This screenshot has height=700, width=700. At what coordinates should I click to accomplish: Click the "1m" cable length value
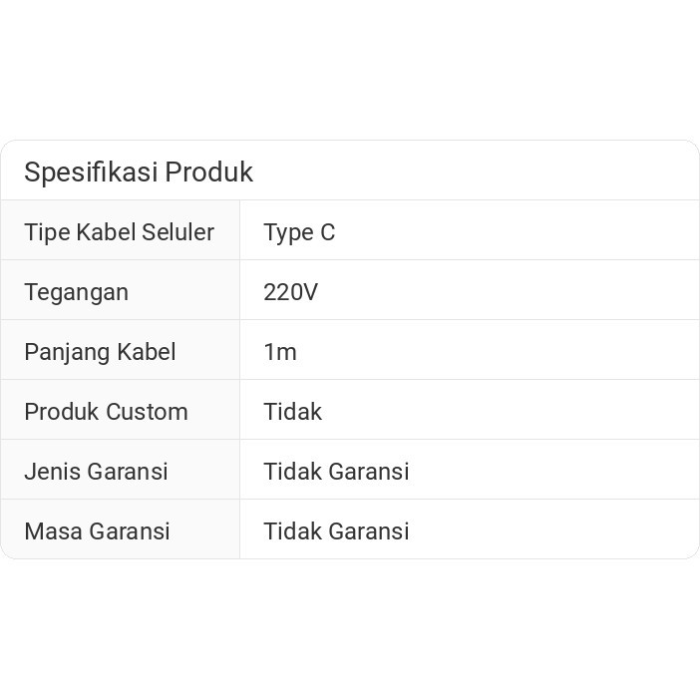click(280, 352)
